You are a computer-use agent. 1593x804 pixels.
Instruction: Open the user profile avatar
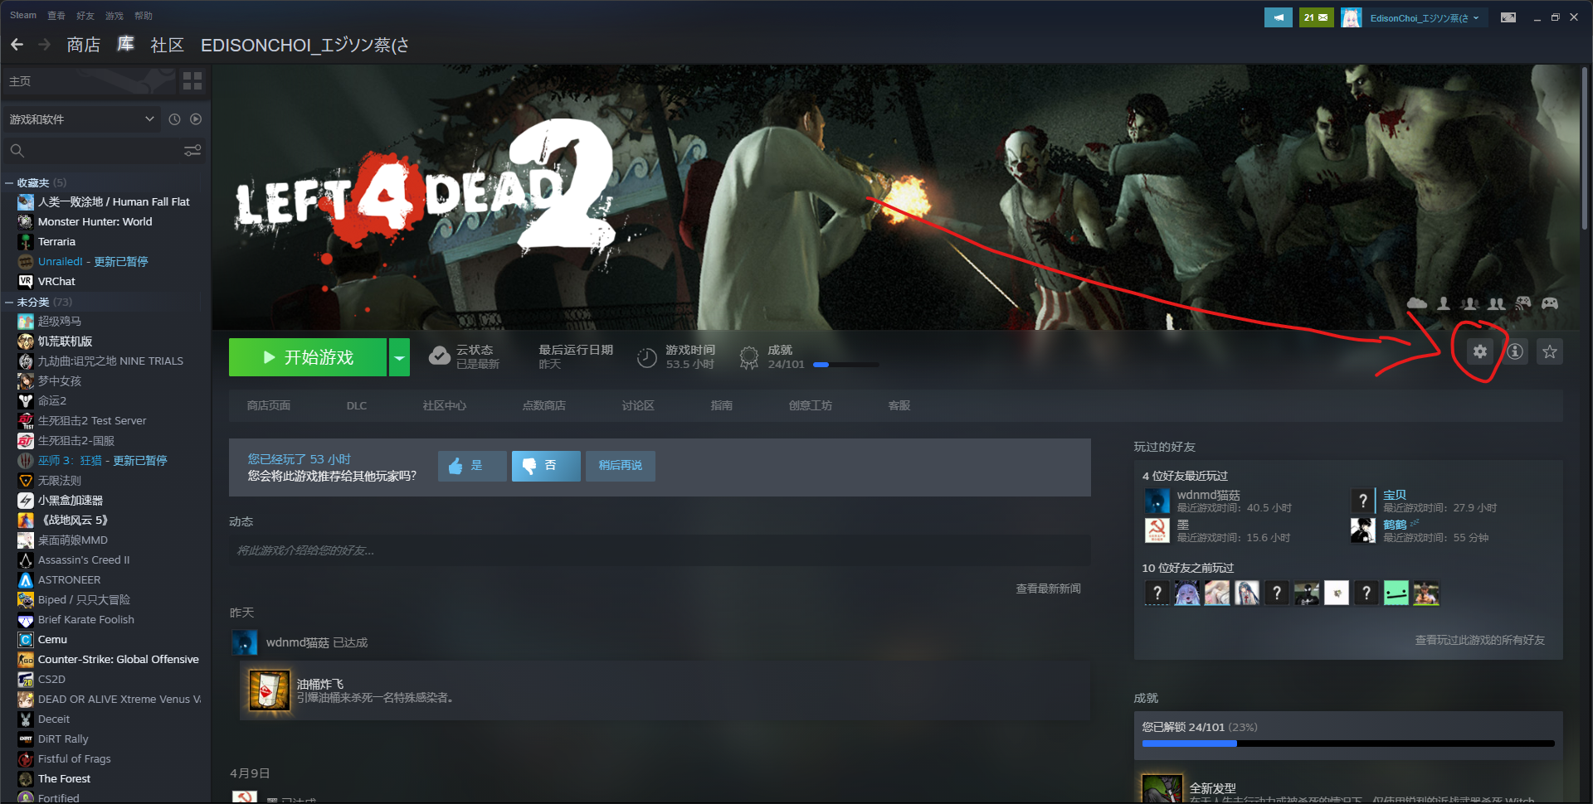tap(1352, 17)
